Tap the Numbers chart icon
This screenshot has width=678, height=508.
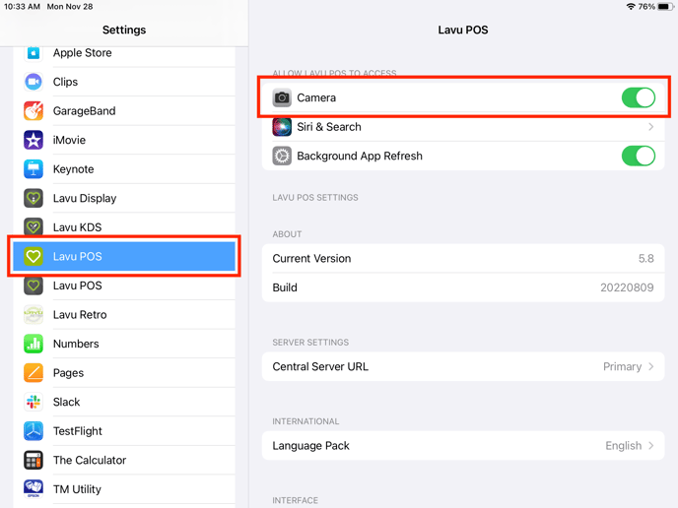[x=34, y=344]
